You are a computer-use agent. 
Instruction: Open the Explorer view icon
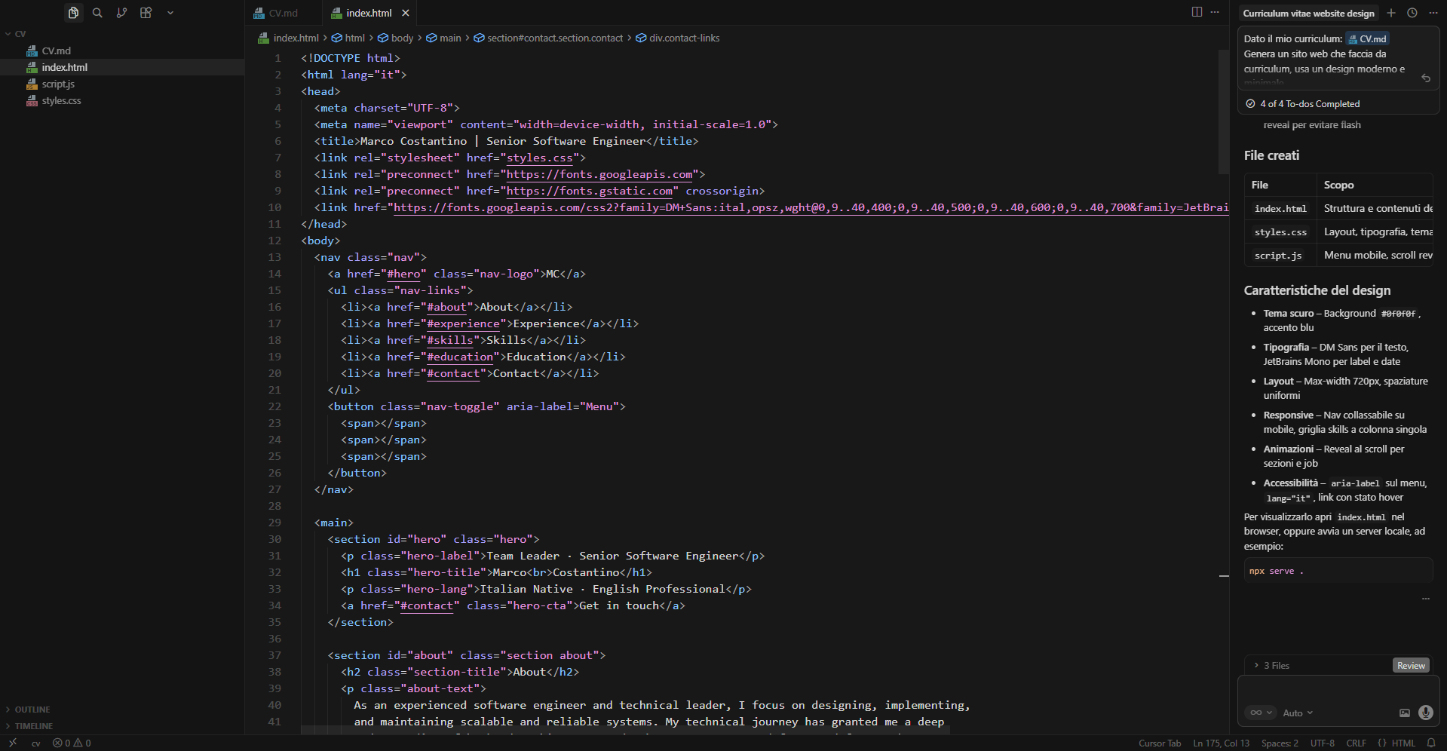click(x=73, y=13)
